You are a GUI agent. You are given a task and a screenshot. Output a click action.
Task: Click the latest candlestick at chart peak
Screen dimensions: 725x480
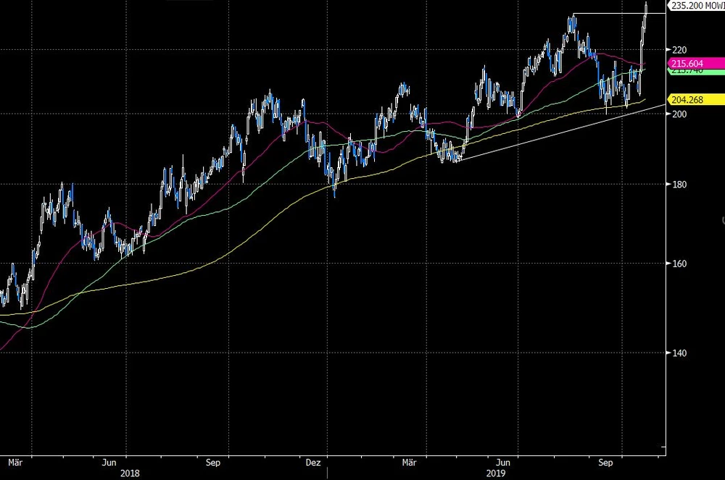click(x=646, y=9)
